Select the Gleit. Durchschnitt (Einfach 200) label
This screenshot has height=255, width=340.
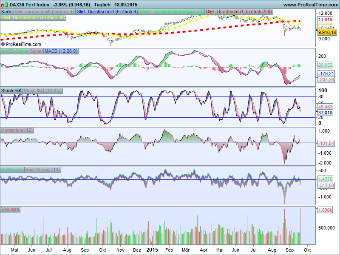tap(239, 11)
